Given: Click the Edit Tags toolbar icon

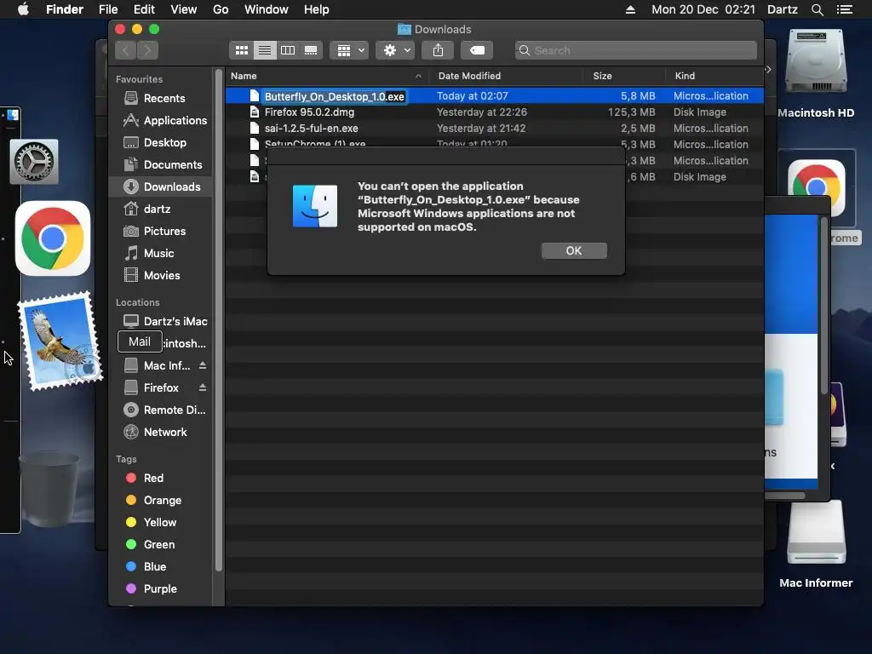Looking at the screenshot, I should coord(477,50).
